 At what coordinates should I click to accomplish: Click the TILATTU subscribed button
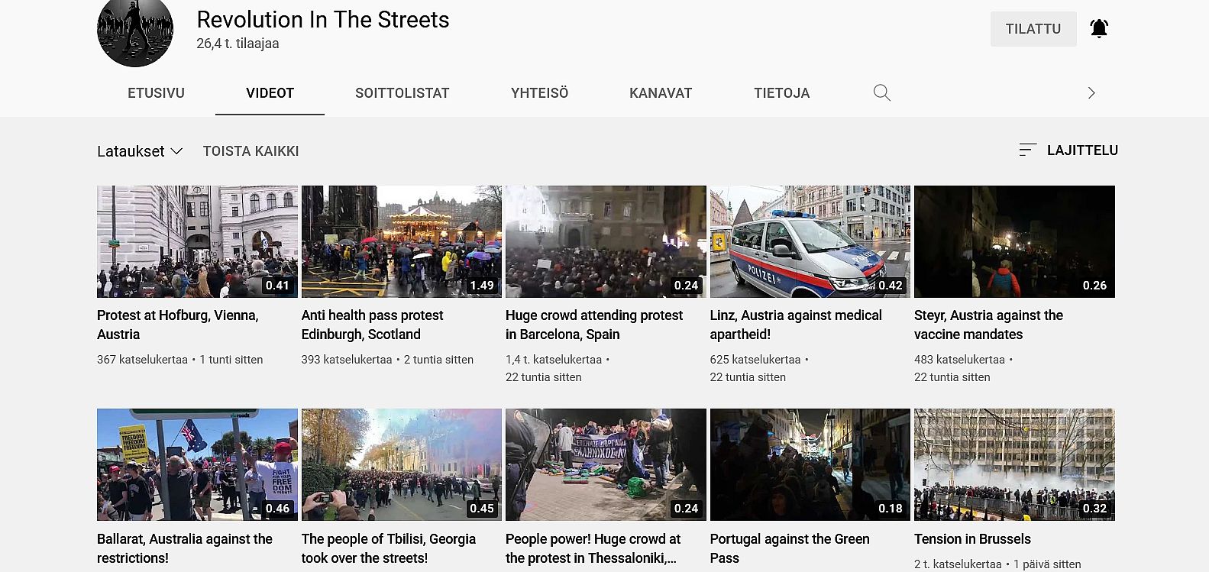click(1033, 29)
